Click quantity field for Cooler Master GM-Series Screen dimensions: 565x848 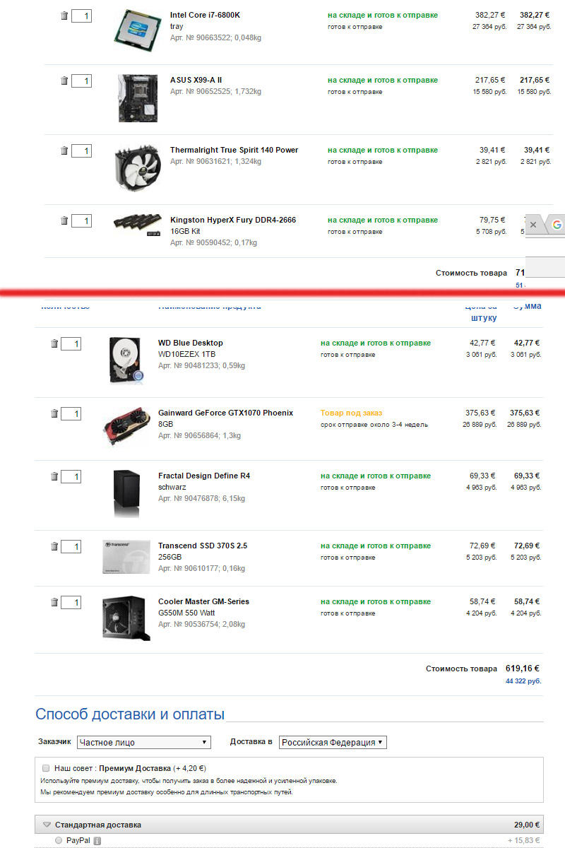(x=71, y=603)
